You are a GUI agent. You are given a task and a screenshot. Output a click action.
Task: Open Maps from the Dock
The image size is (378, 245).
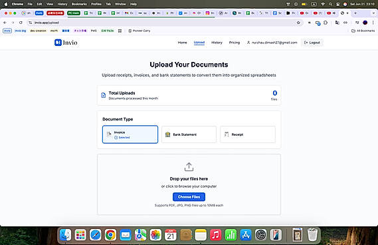click(x=141, y=234)
